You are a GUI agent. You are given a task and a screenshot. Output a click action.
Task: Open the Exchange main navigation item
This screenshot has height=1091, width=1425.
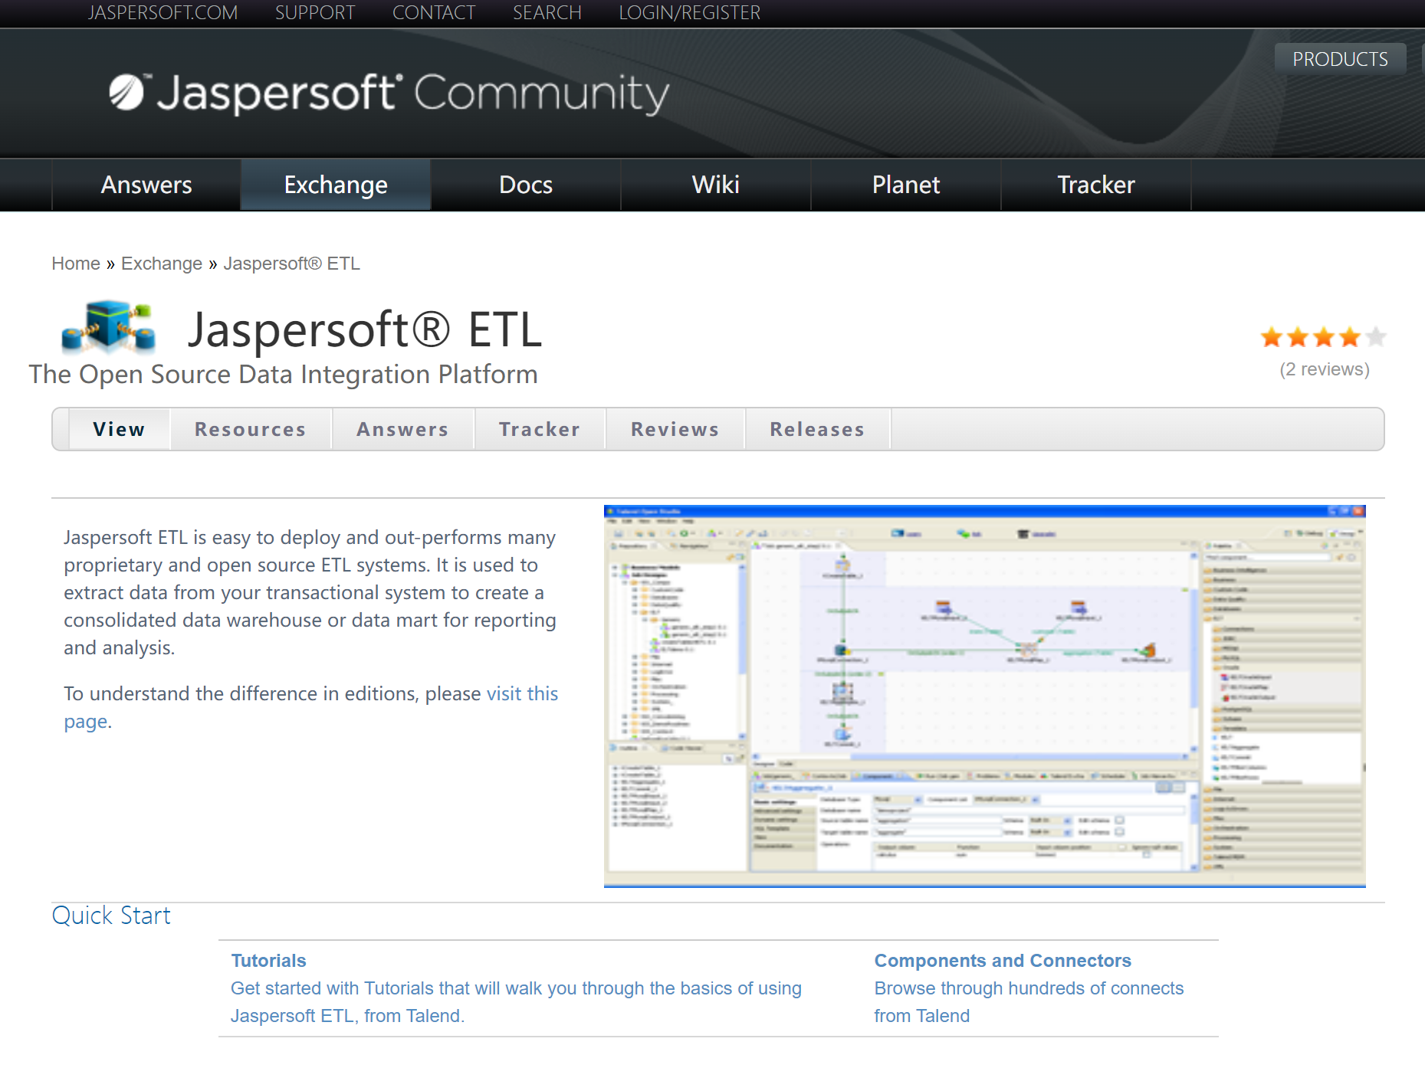336,185
